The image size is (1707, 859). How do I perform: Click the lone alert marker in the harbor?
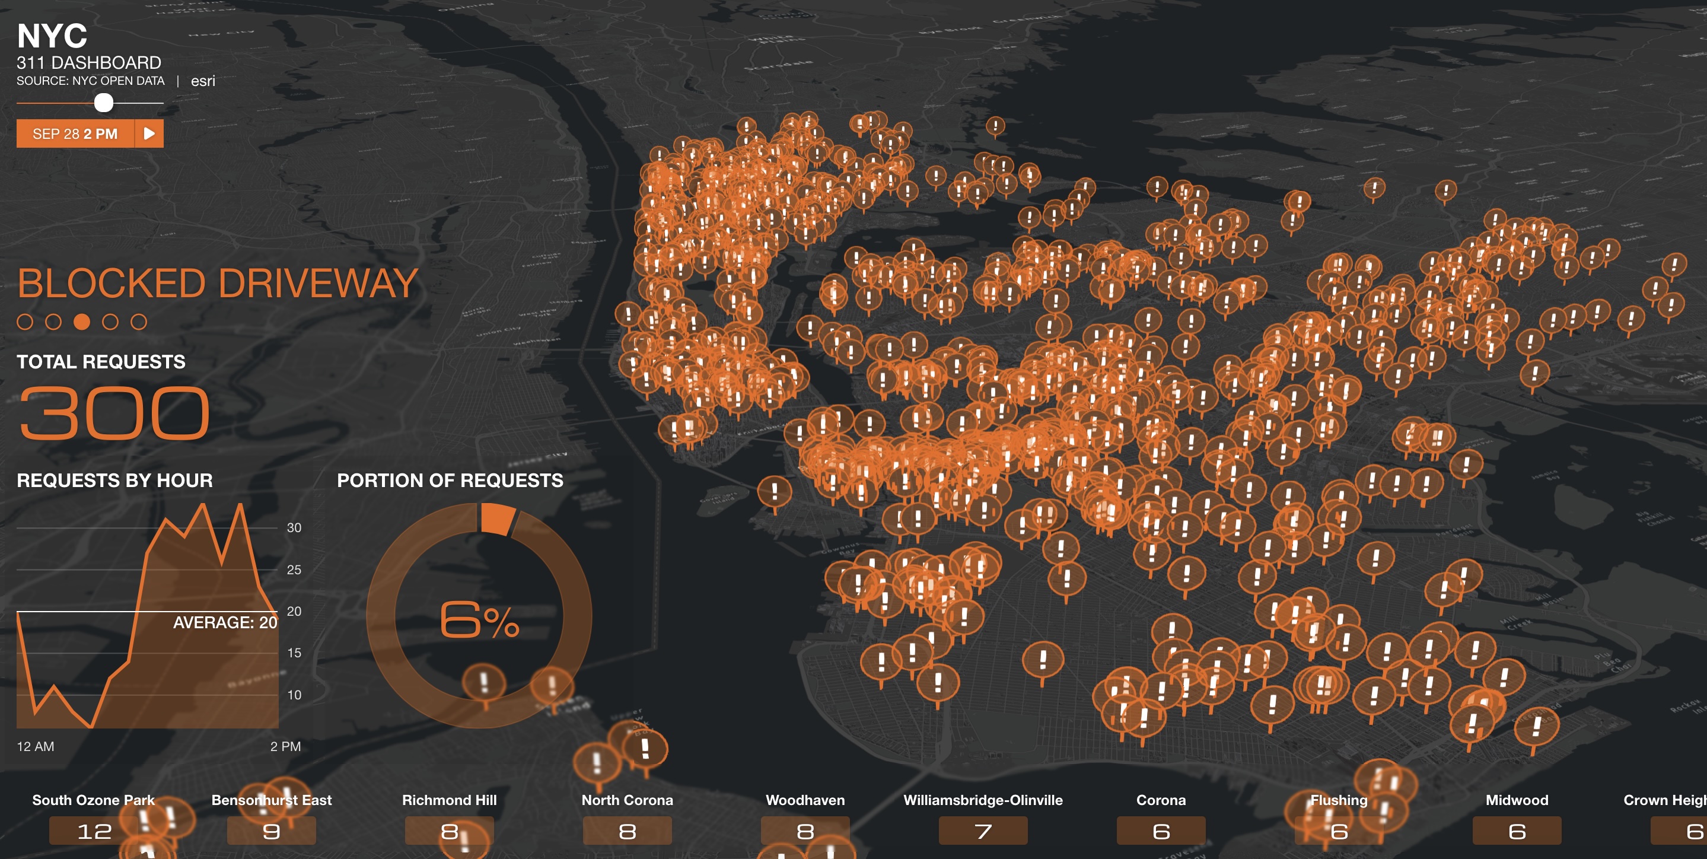pyautogui.click(x=774, y=492)
